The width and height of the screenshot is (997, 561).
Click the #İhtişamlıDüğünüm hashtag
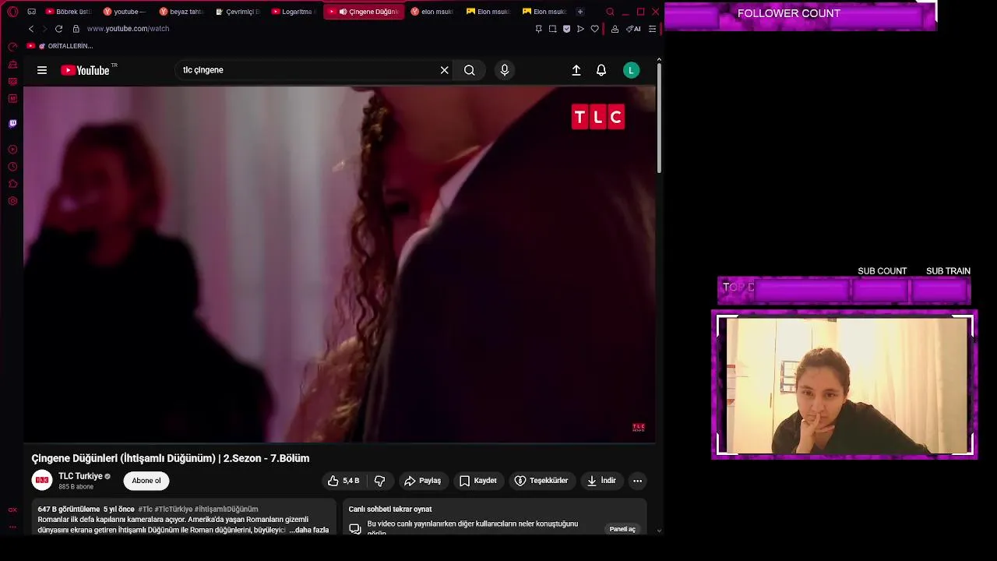pos(226,510)
